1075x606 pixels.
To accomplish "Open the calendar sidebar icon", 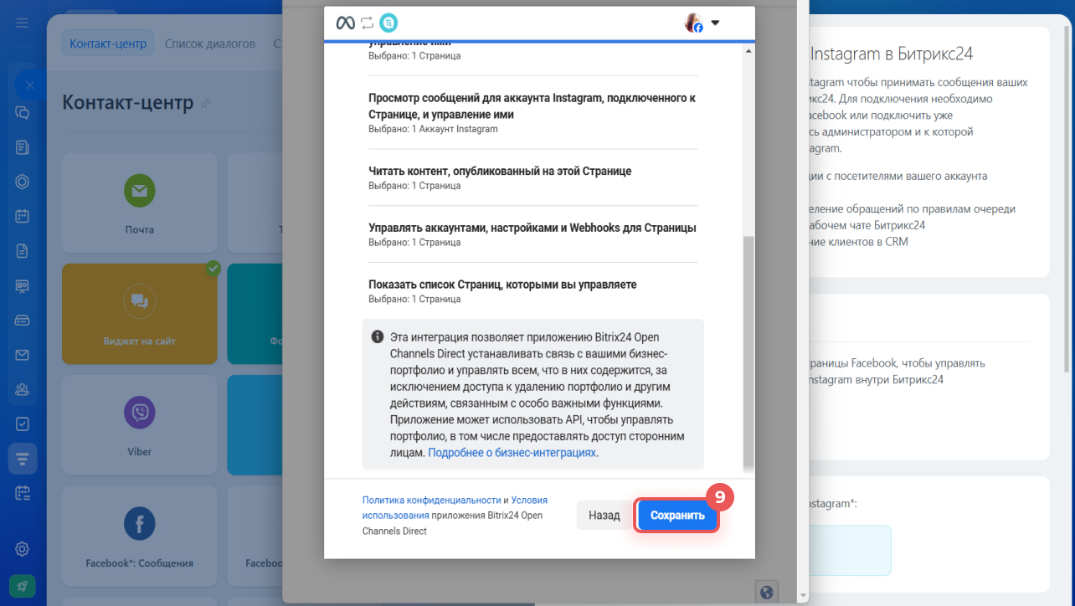I will (x=23, y=216).
